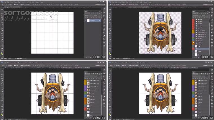Click the Background layer thumbnail in 00:00:58 window
Image resolution: width=214 pixels, height=120 pixels.
tap(88, 21)
